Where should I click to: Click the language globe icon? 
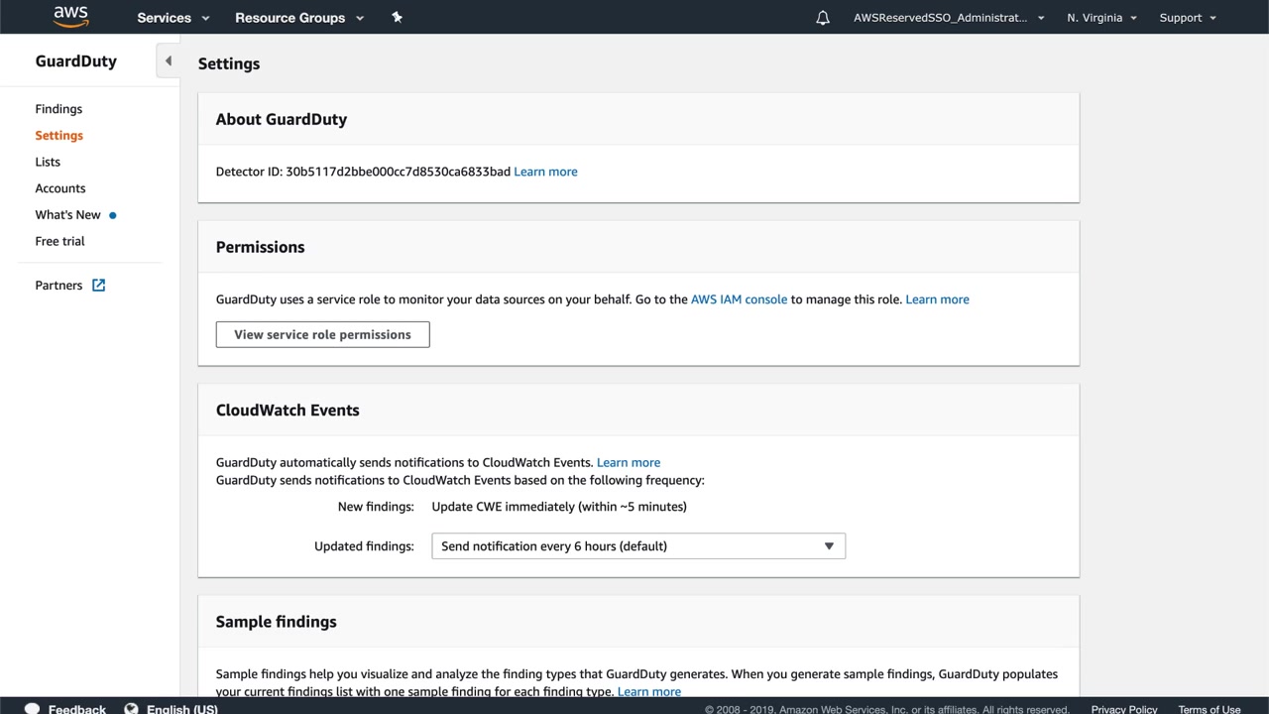[131, 708]
